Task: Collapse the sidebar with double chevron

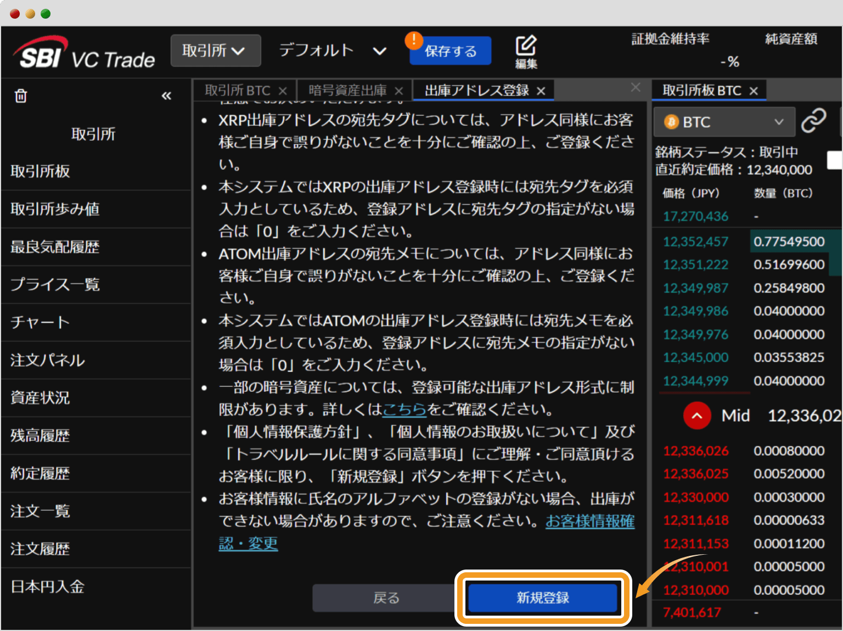Action: coord(166,96)
